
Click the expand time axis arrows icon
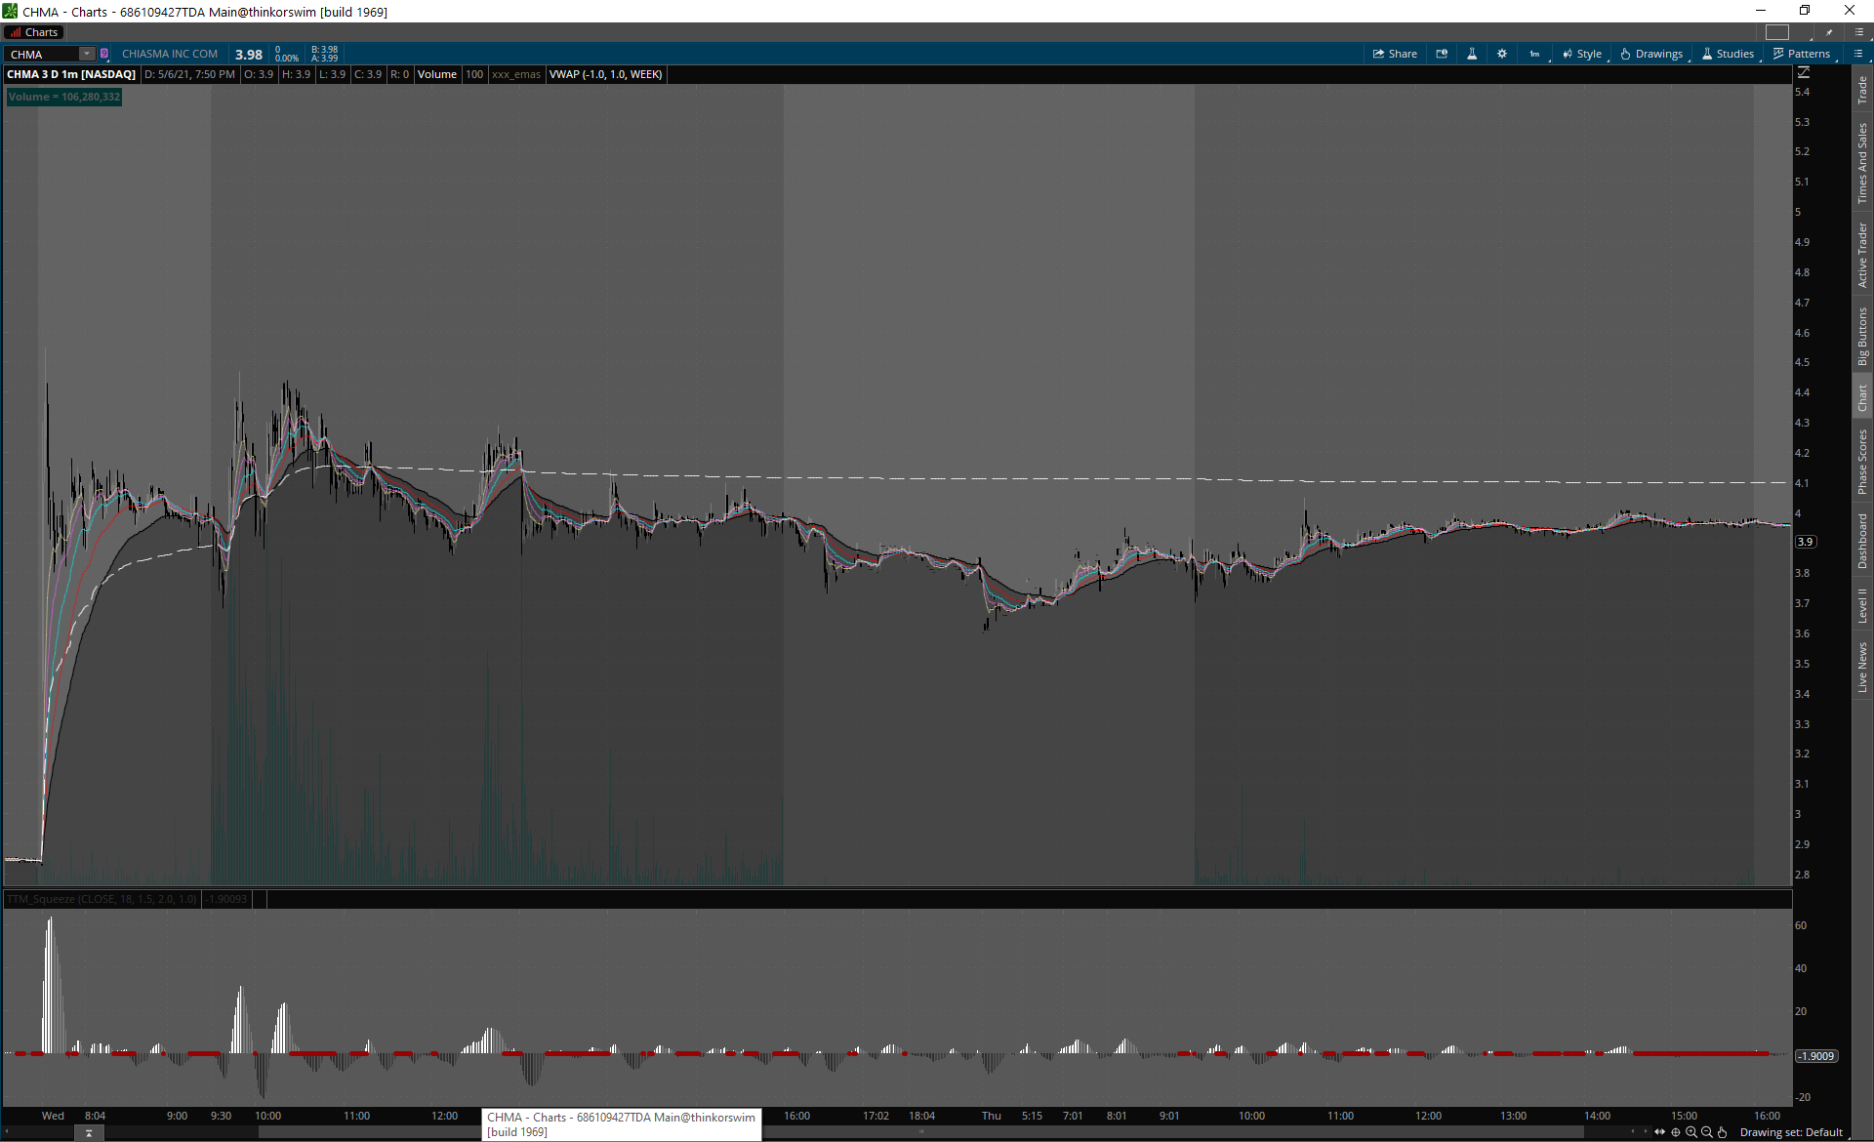pos(1659,1132)
